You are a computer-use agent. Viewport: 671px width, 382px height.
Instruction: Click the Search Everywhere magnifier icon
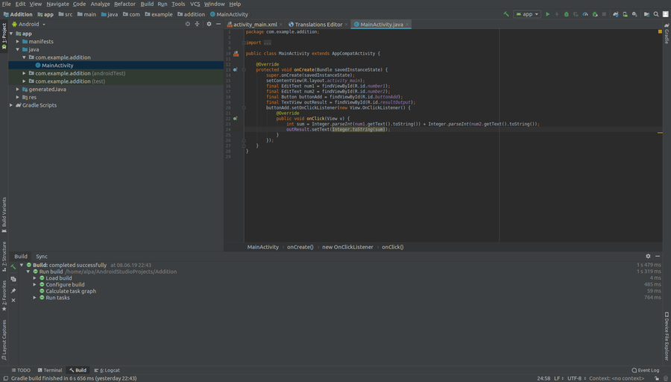[x=657, y=14]
